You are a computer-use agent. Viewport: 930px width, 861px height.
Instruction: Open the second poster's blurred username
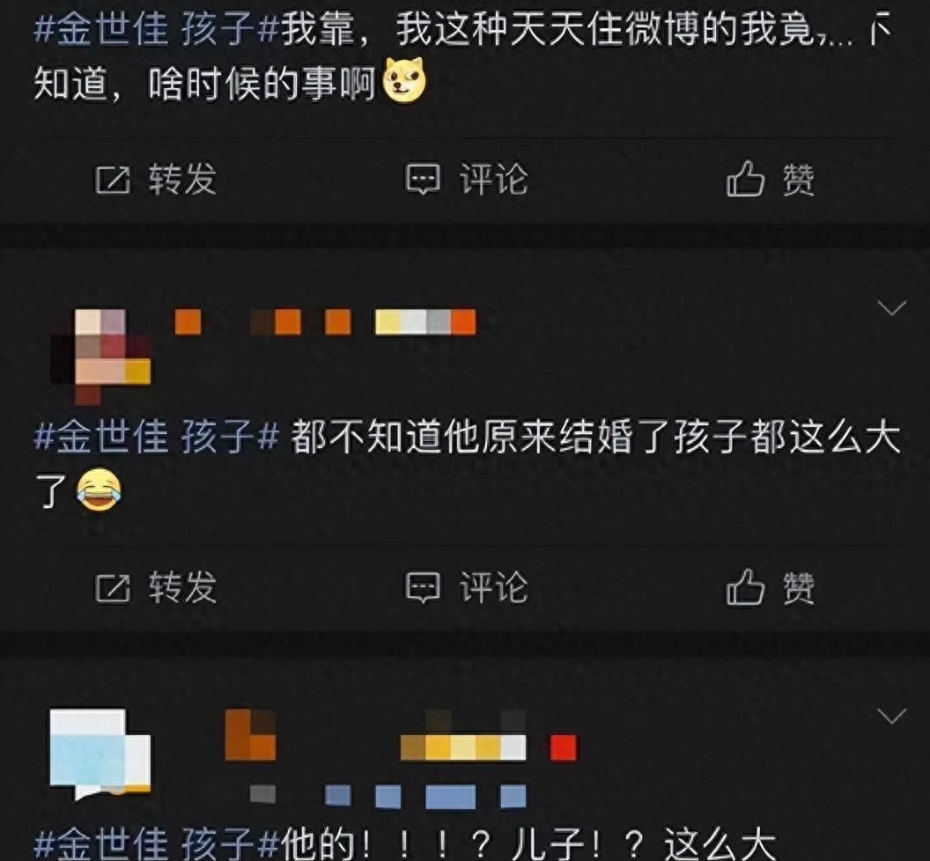325,322
